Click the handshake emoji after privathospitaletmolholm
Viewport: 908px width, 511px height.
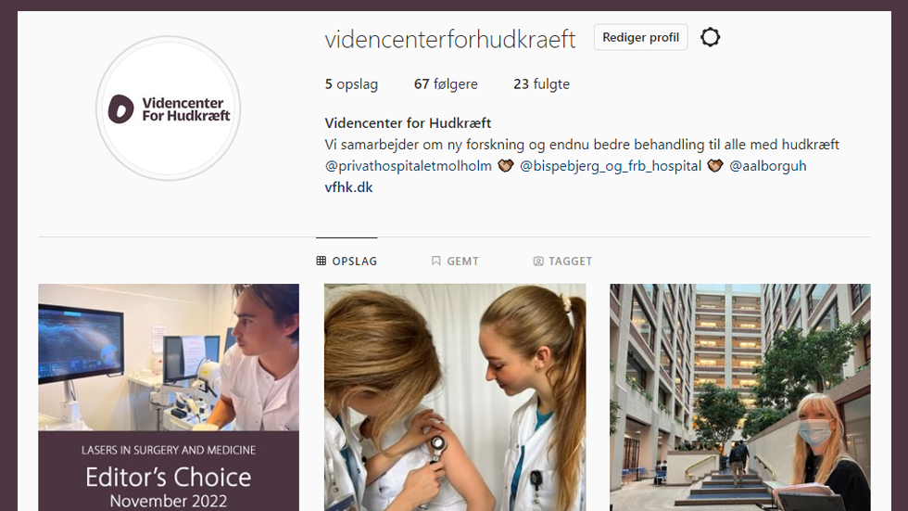[x=506, y=166]
